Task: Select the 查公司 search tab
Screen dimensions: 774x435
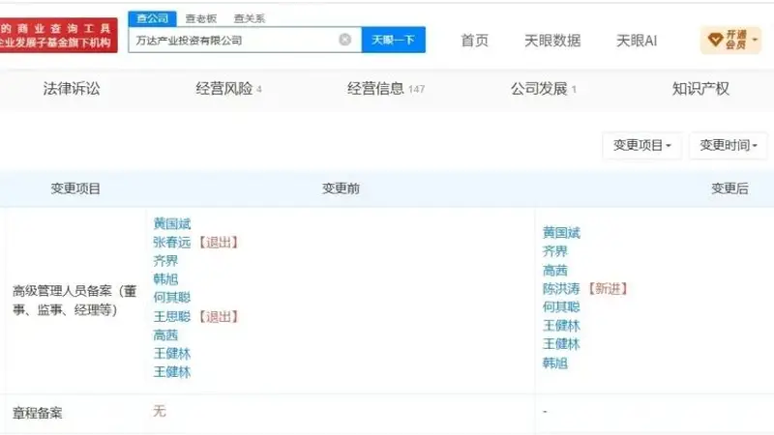Action: [x=153, y=18]
